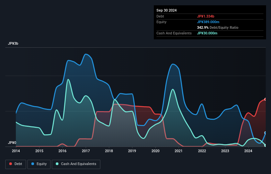Select the blue Equity endpoint marker

point(265,133)
